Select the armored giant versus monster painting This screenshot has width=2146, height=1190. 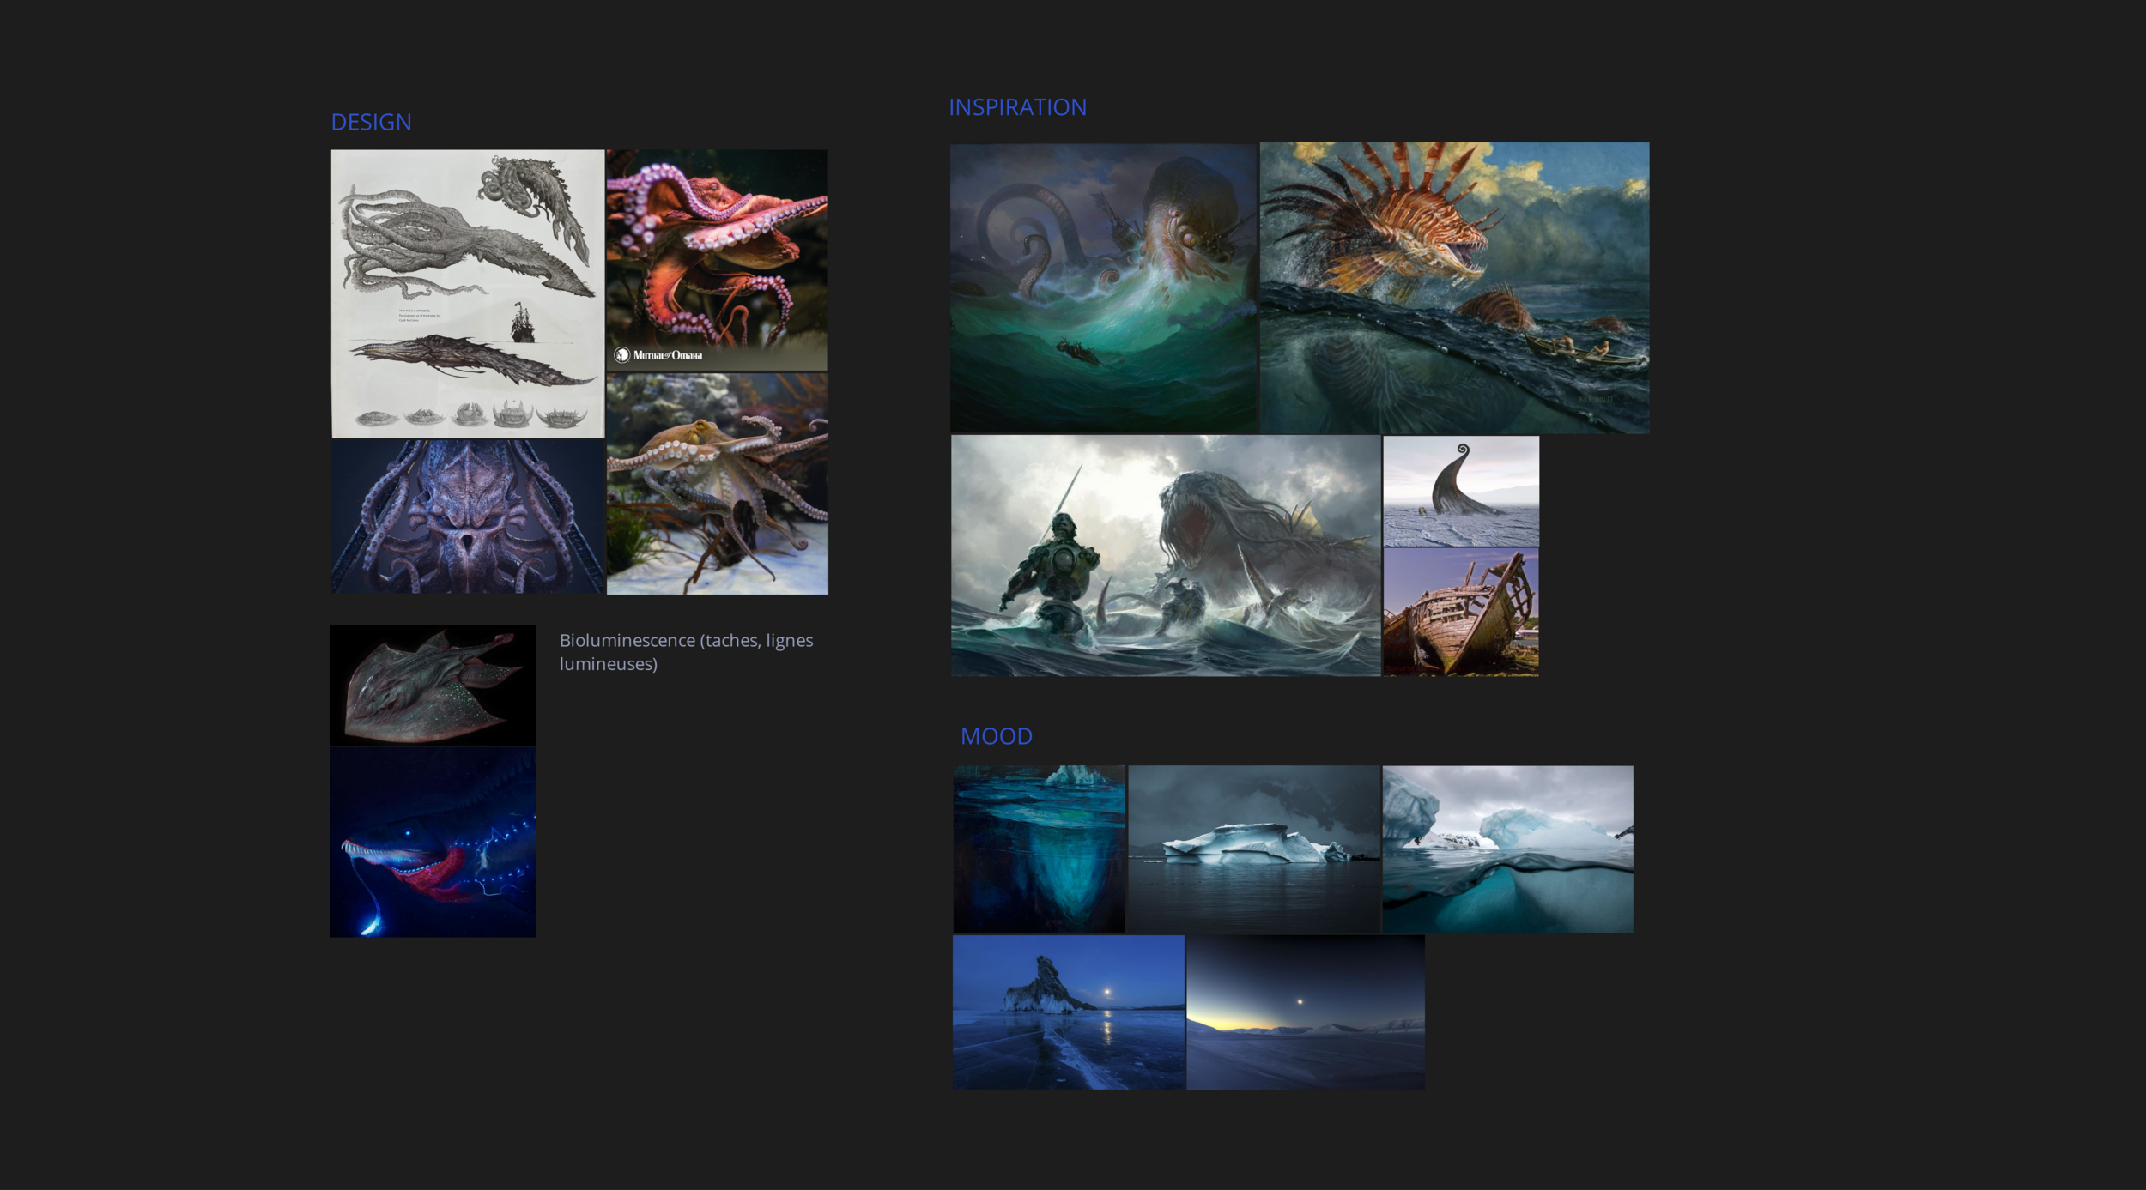coord(1165,556)
